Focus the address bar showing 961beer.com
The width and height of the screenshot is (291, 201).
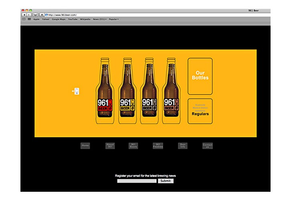click(158, 15)
